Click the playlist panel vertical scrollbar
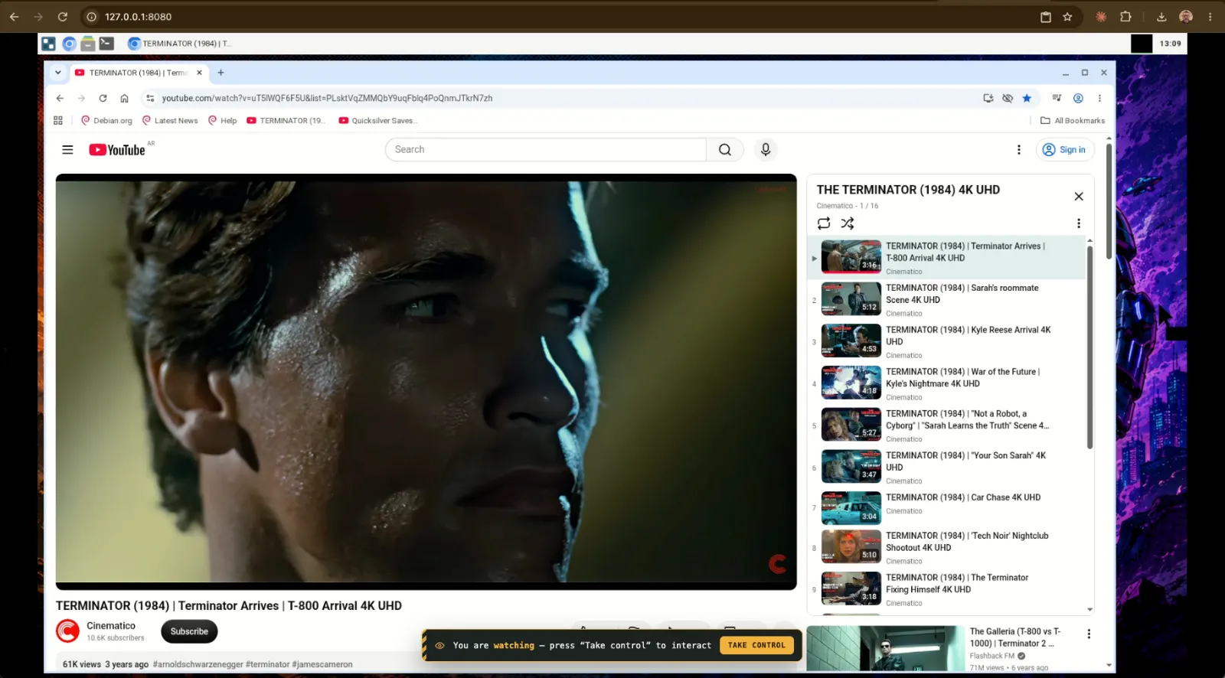 [x=1089, y=347]
